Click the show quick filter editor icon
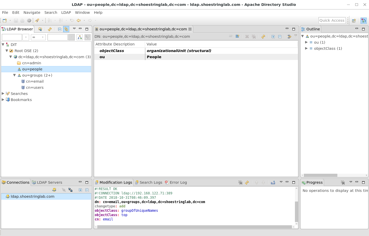This screenshot has height=236, width=369. pos(289,36)
